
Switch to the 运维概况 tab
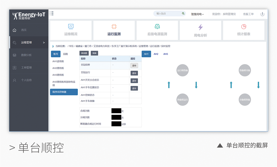click(71, 30)
